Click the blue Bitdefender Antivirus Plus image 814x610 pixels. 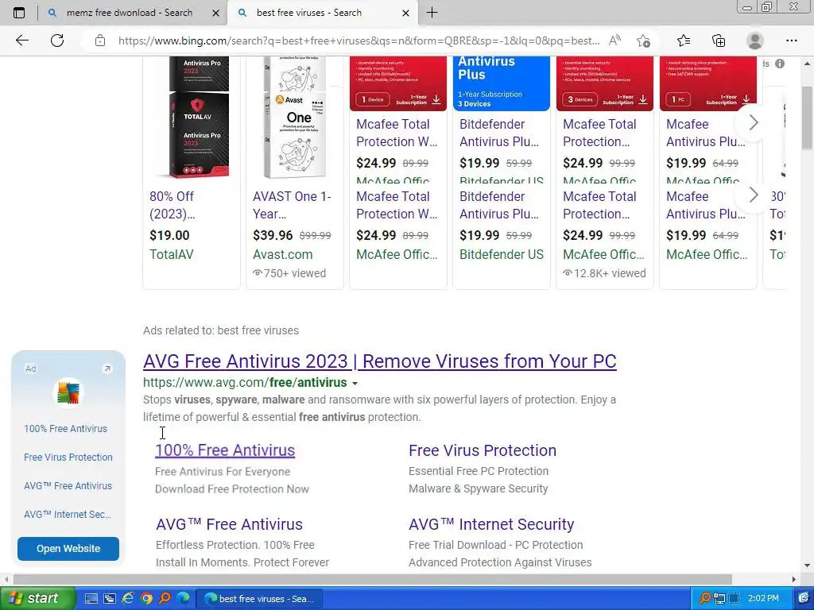502,83
